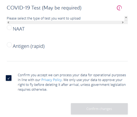Click the horizontal scrollbar track
Screen dimensions: 137x117
[x=66, y=22]
